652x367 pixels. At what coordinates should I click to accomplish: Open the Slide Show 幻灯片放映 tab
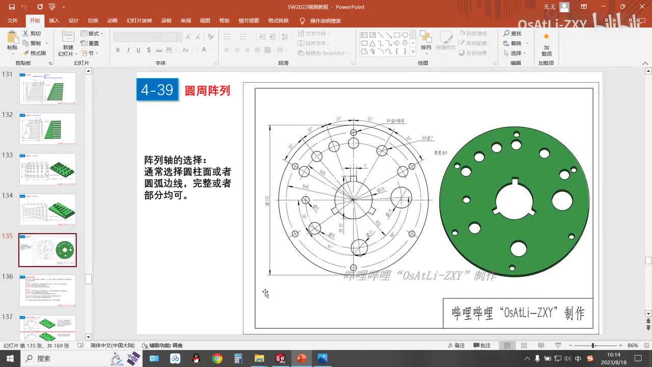[x=139, y=21]
